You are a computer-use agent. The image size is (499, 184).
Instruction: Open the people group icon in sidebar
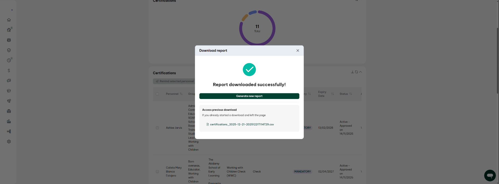pos(9,40)
